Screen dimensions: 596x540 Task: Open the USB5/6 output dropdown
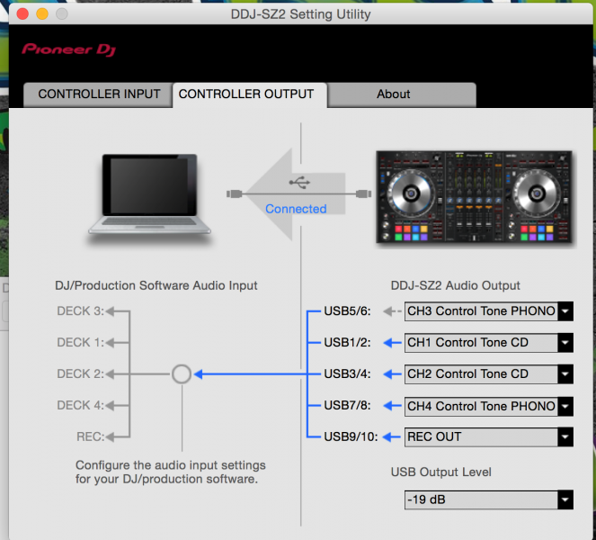tap(488, 311)
